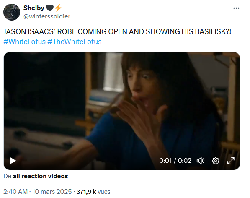Click the lightning bolt emoji beside Shelby
Viewport: 250px width, 198px height.
pos(58,8)
